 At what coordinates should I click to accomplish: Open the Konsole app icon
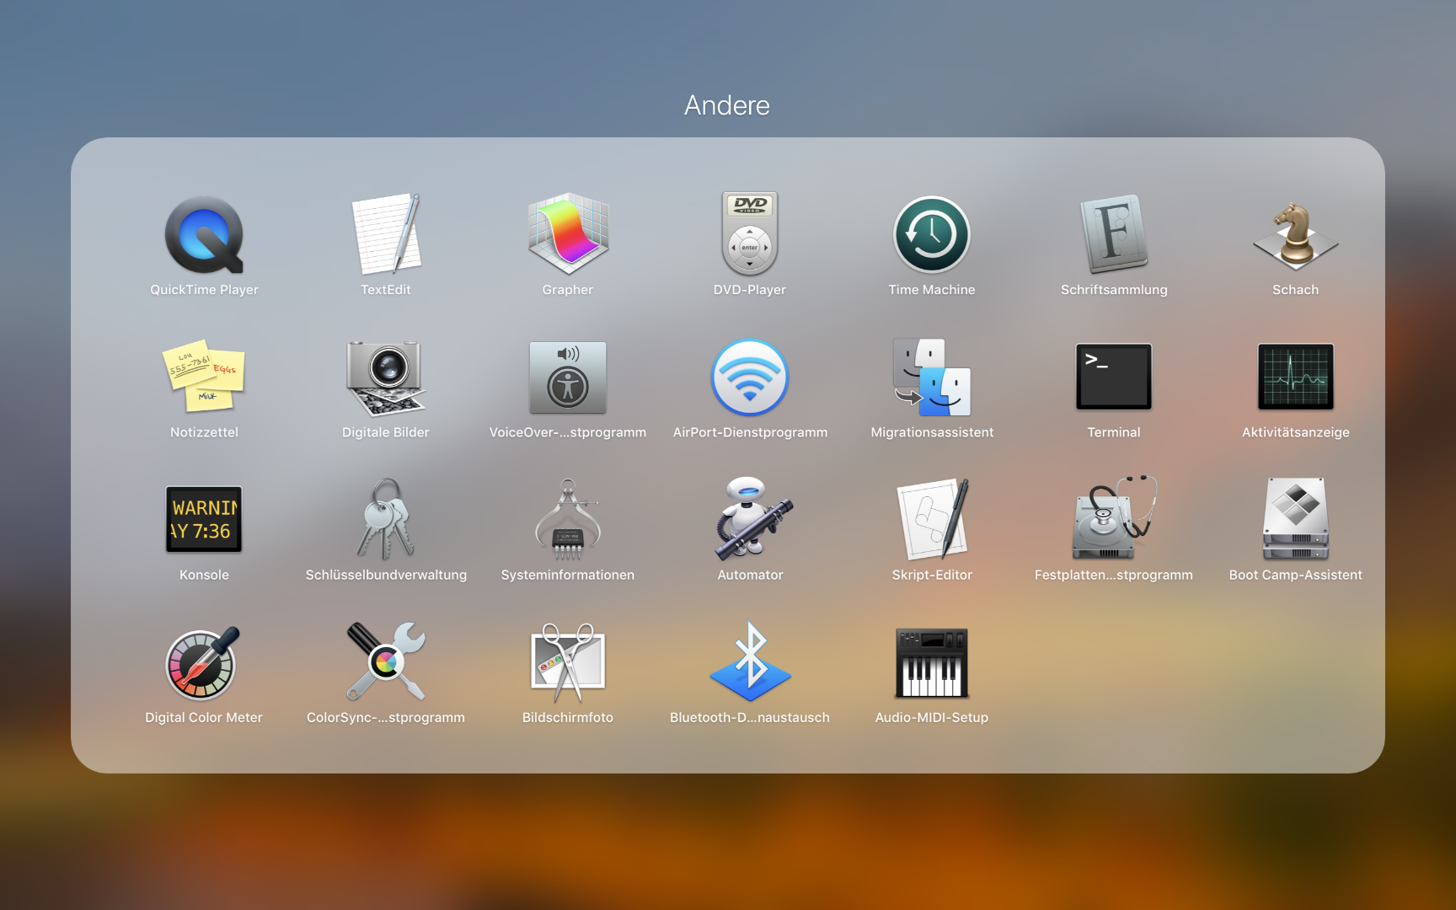[204, 519]
